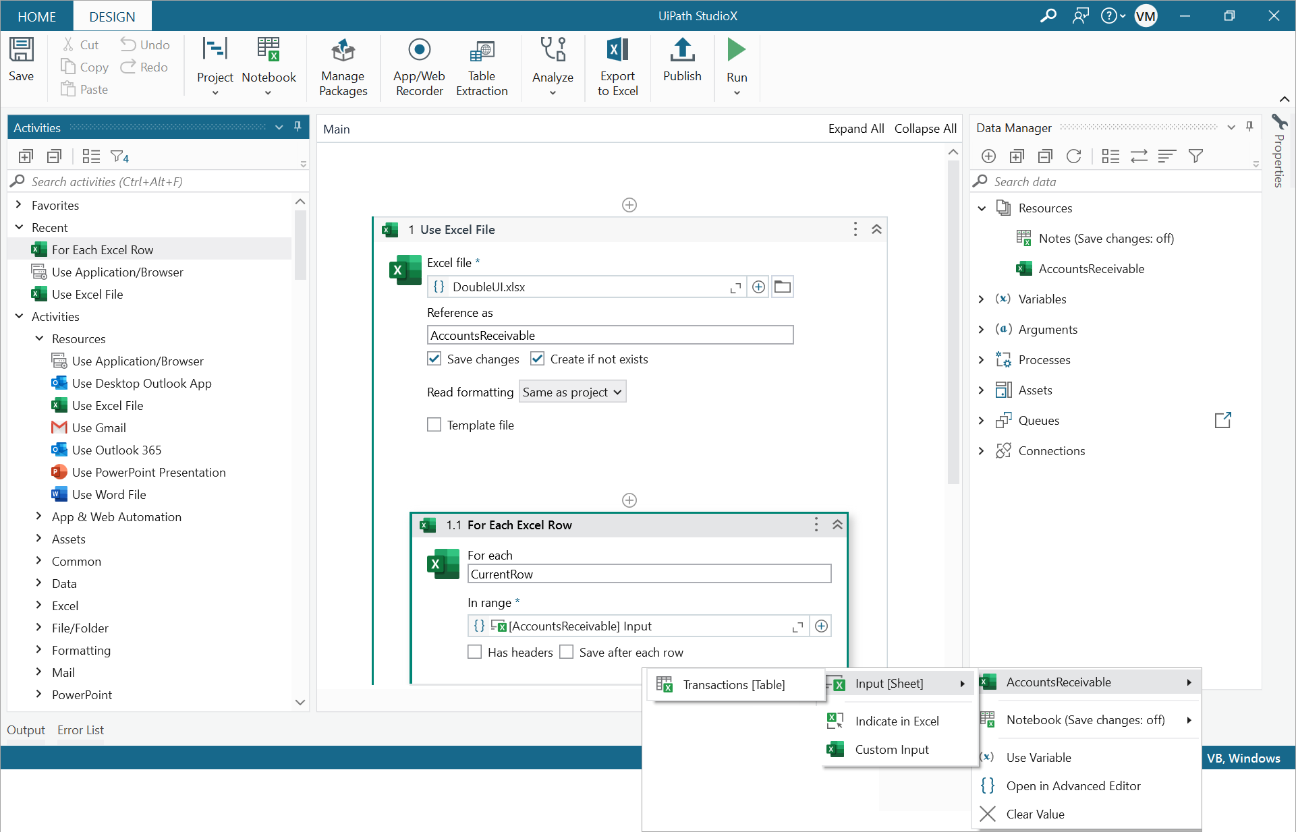The image size is (1296, 832).
Task: Select the DESIGN tab
Action: point(112,16)
